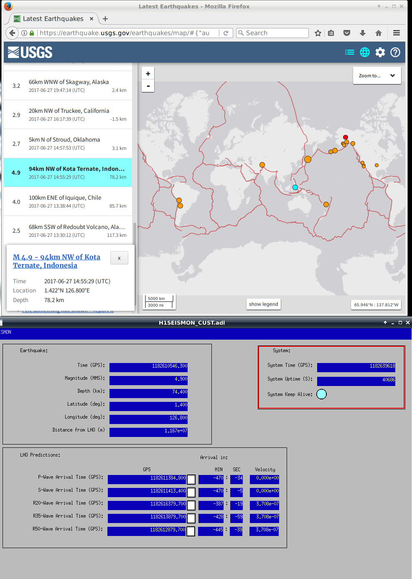
Task: Go back one page in Firefox
Action: [13, 33]
